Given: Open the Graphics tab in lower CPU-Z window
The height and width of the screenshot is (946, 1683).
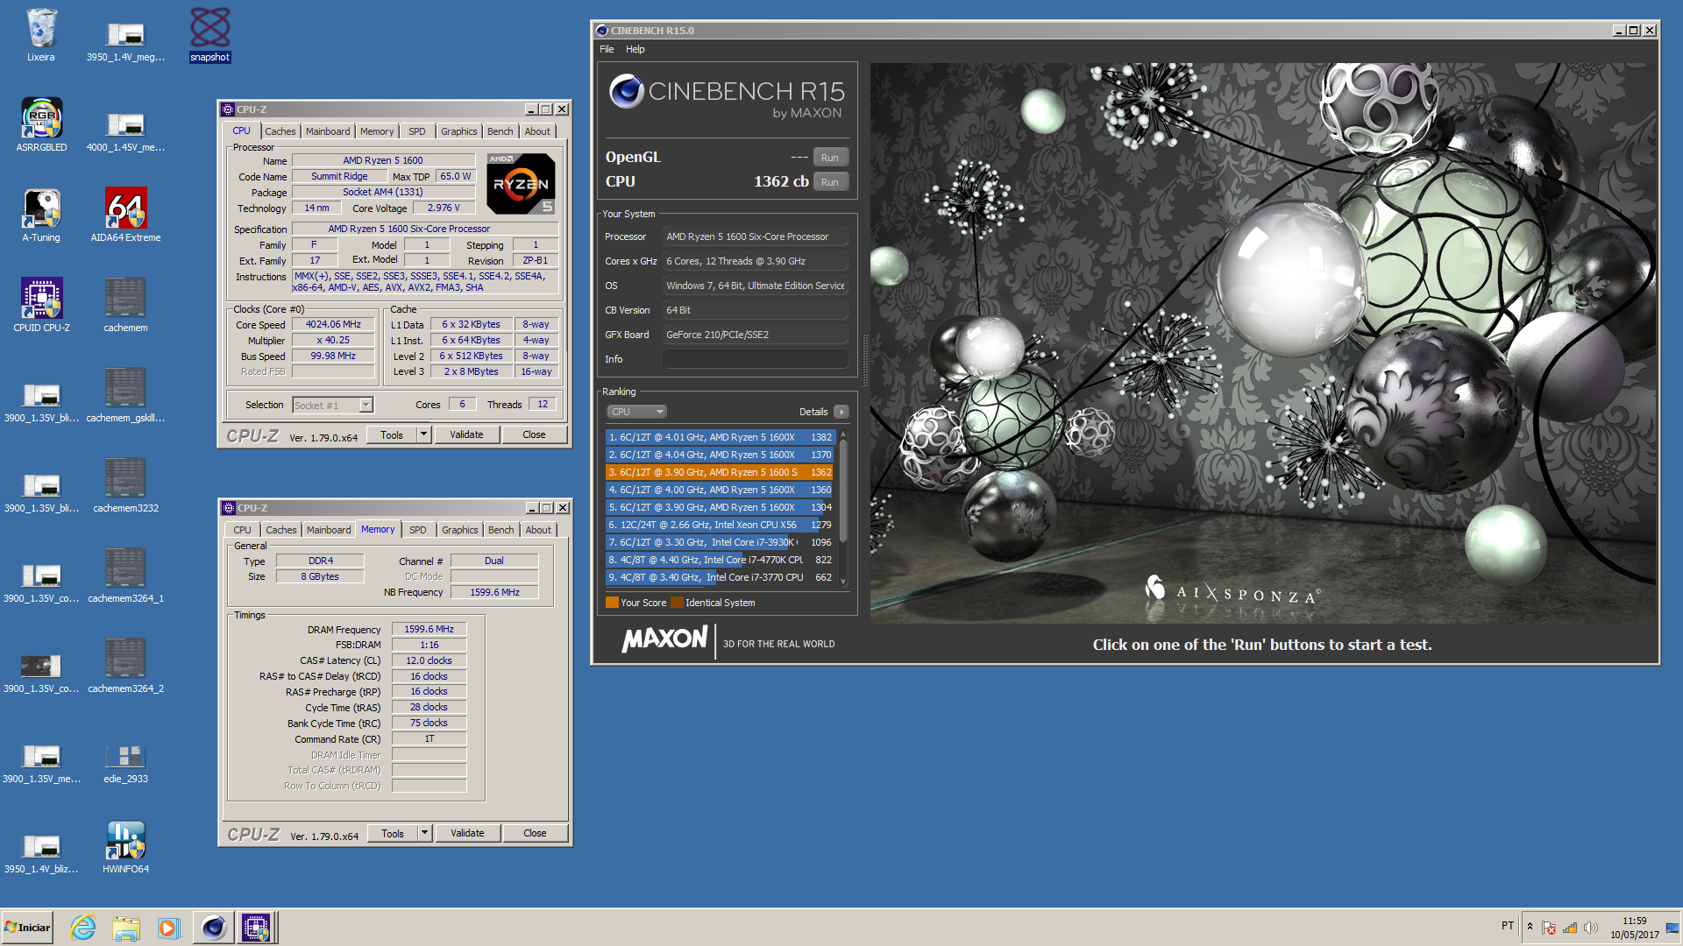Looking at the screenshot, I should 460,530.
